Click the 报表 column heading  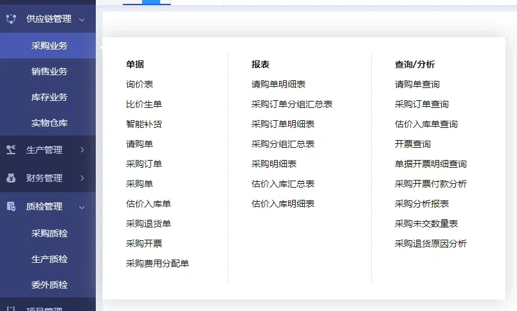pos(260,64)
